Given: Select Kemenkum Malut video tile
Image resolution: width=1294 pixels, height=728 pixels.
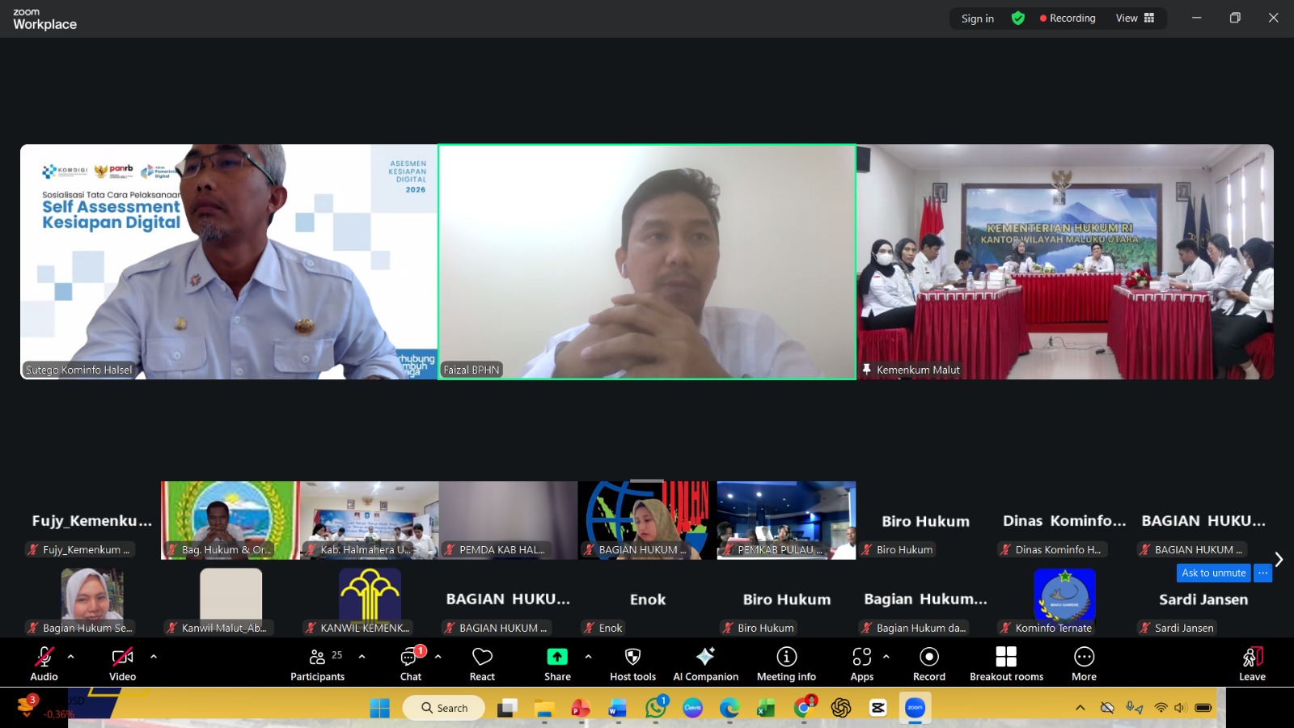Looking at the screenshot, I should [x=1065, y=261].
